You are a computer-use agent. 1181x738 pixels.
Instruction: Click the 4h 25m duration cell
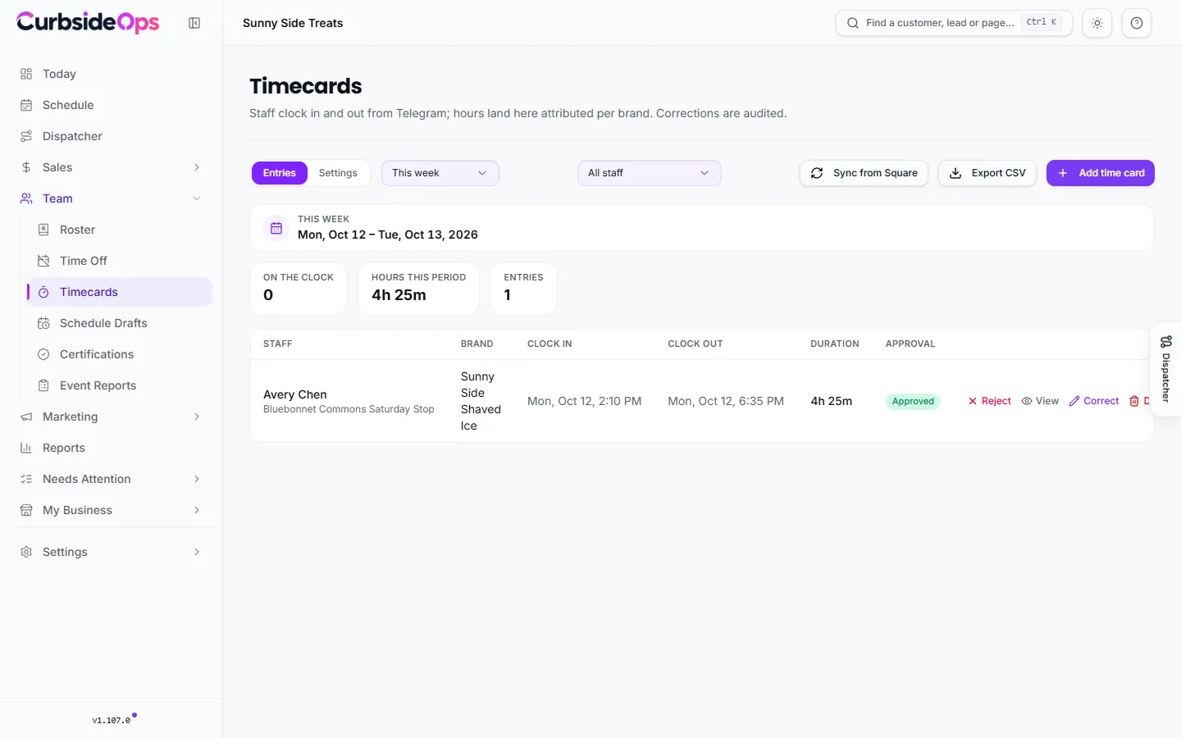coord(832,401)
